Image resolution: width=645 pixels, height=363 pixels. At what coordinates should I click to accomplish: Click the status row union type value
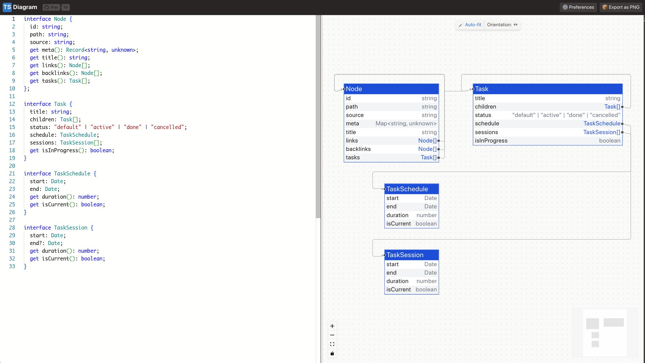tap(566, 115)
